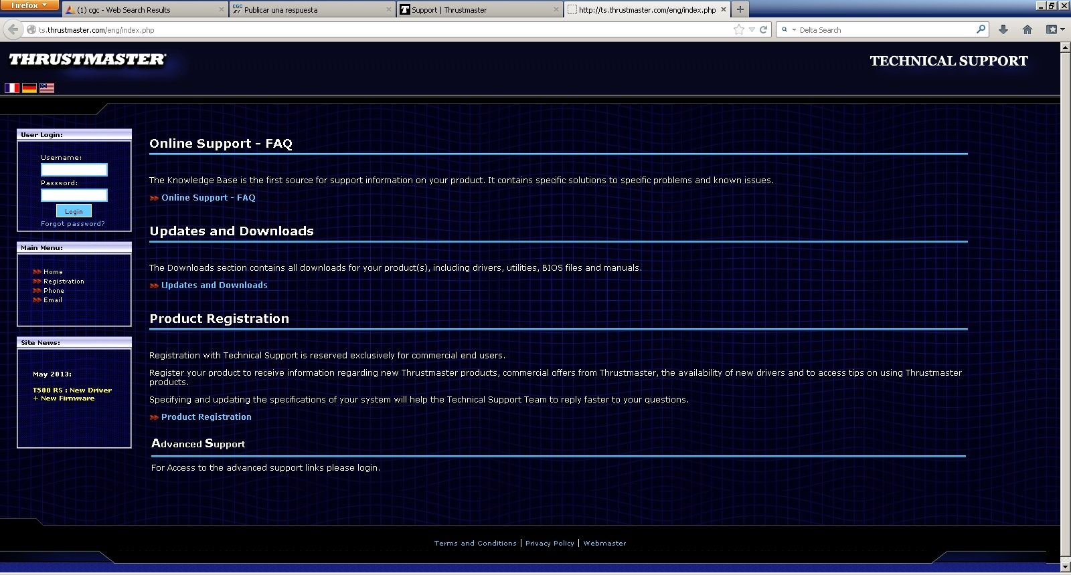
Task: Open the Forgot password link
Action: pyautogui.click(x=73, y=224)
